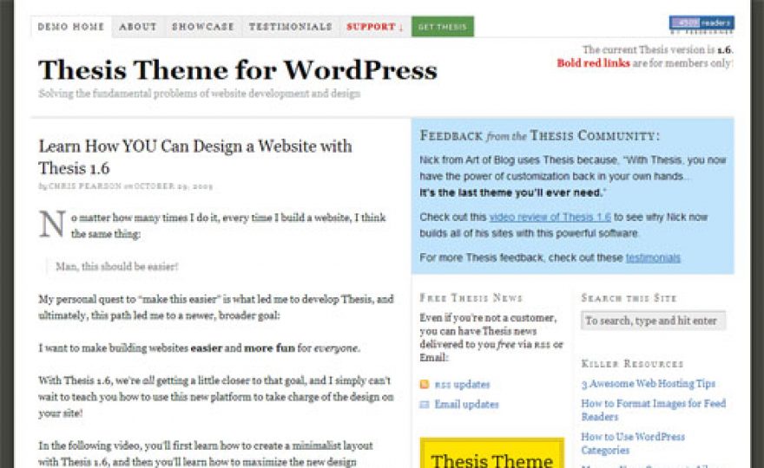Follow the video review of Thesis 1.6 link
Image resolution: width=764 pixels, height=468 pixels.
pos(550,217)
